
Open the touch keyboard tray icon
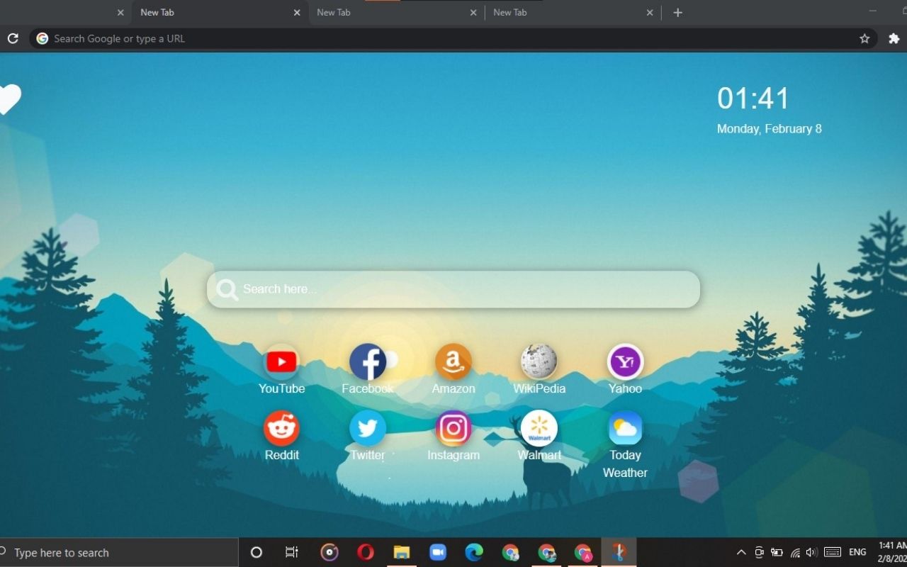[x=833, y=552]
